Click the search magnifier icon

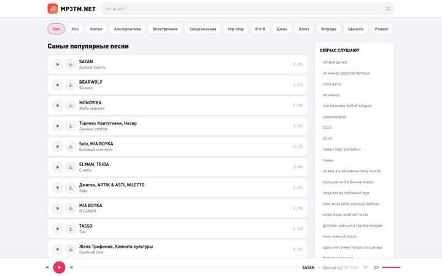(x=388, y=9)
